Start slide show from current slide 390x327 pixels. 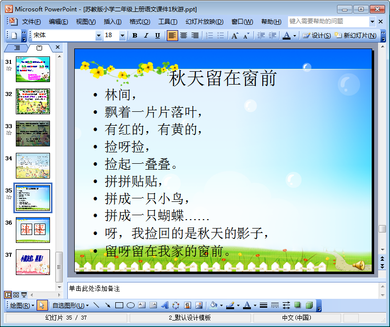pos(24,295)
